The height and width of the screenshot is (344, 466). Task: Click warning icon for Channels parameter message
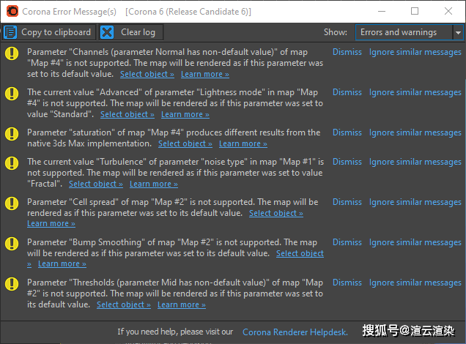tap(12, 53)
